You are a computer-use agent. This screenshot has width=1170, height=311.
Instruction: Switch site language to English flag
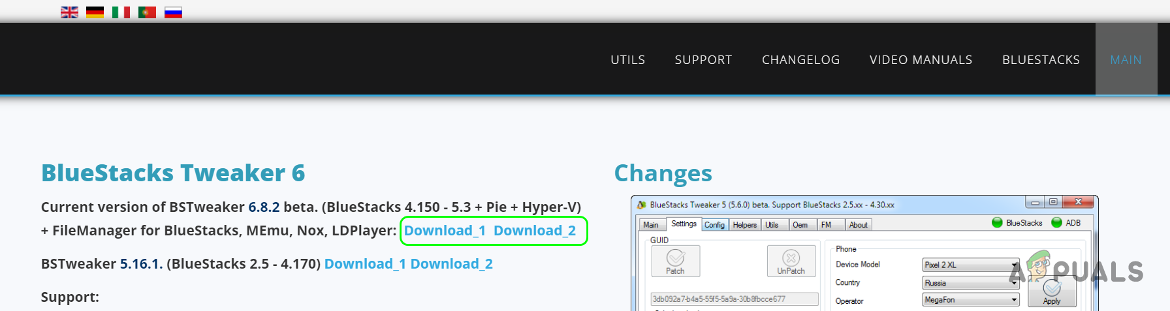(69, 12)
